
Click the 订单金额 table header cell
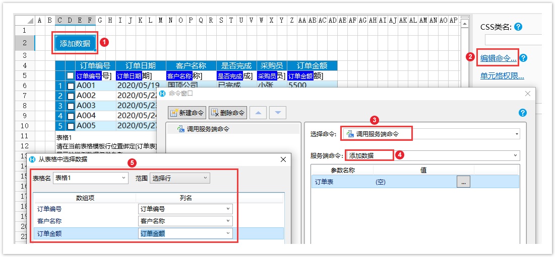[312, 66]
